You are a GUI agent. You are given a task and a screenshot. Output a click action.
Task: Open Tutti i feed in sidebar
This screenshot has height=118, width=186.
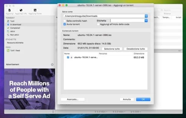(x=15, y=51)
